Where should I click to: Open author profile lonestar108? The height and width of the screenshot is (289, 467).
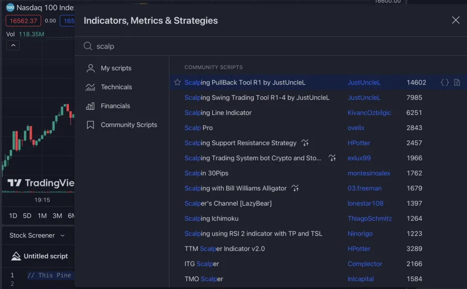point(365,204)
